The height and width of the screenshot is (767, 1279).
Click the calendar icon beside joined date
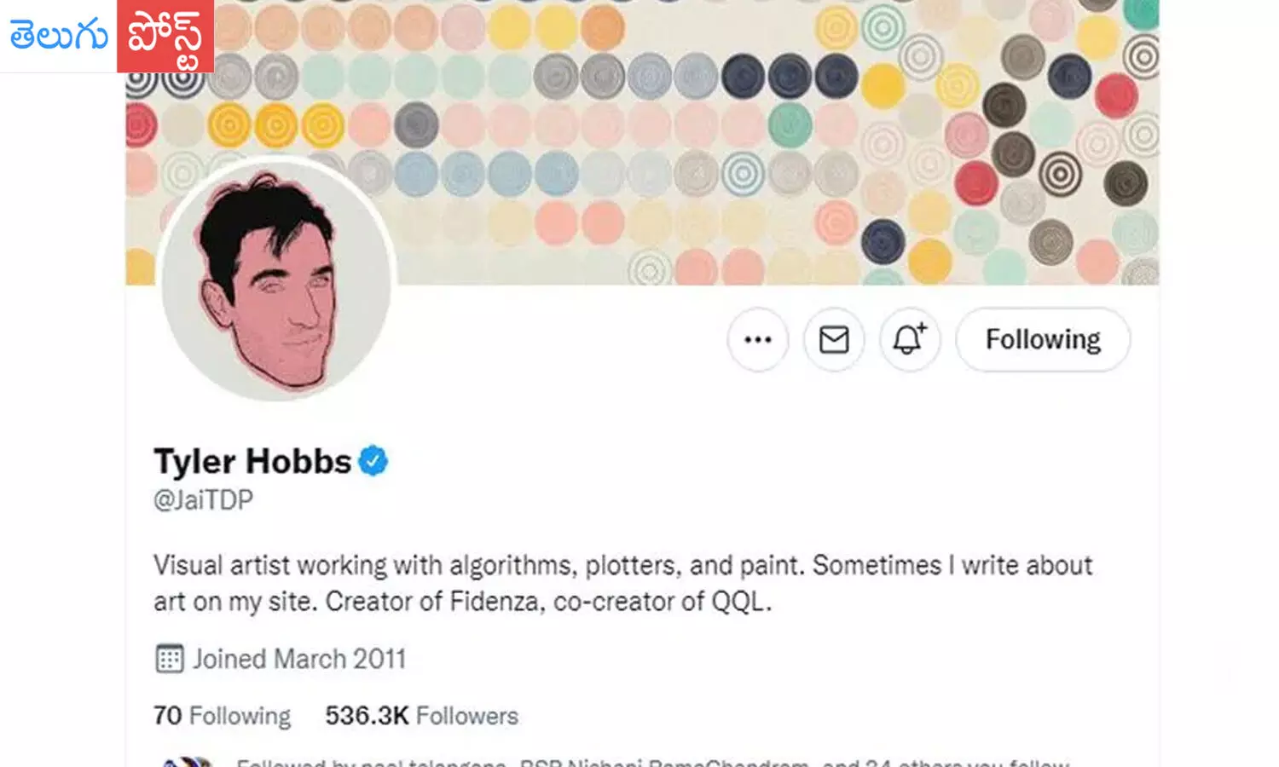tap(168, 658)
